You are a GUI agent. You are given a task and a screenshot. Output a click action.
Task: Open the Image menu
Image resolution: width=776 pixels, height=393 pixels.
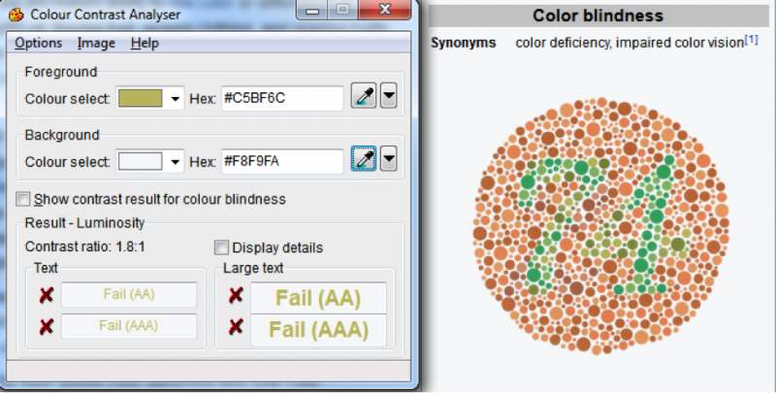(x=96, y=43)
